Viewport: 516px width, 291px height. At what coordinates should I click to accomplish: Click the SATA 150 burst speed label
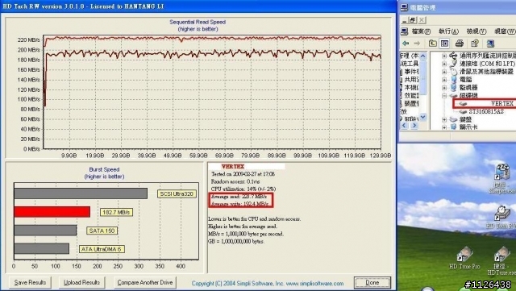click(x=102, y=231)
